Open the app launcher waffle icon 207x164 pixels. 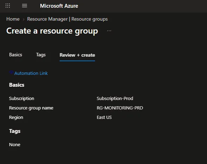8,6
